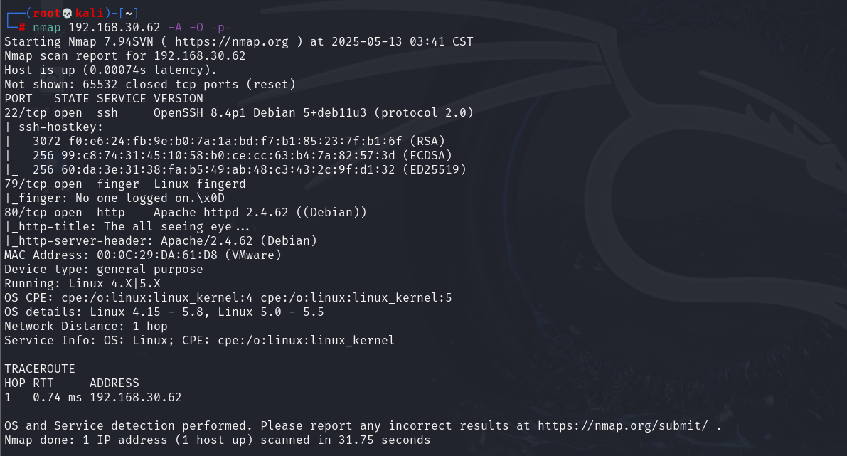Click the target IP in the nmap command
Viewport: 847px width, 456px height.
pos(114,28)
